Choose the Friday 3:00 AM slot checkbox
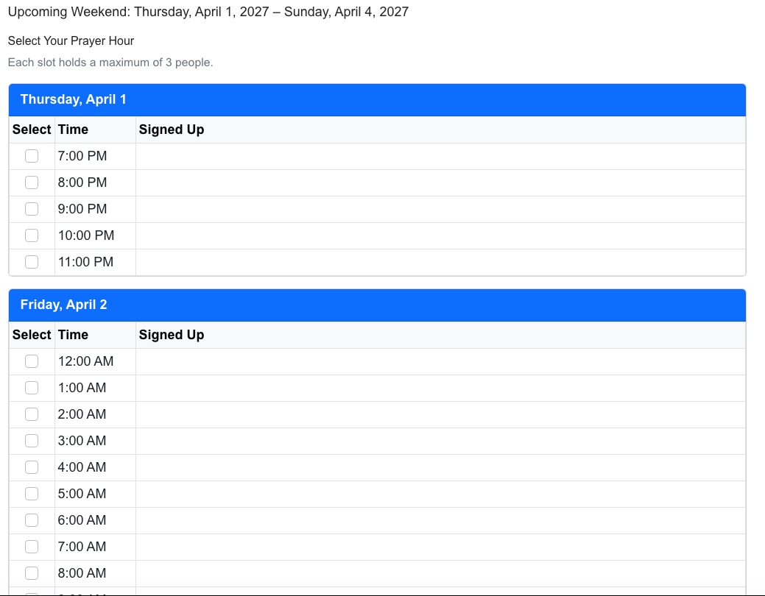This screenshot has width=765, height=596. coord(32,441)
